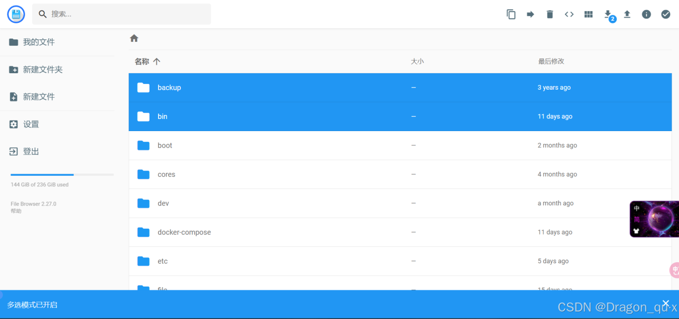
Task: Click the File Browser 2.27.0 version link
Action: (x=33, y=204)
